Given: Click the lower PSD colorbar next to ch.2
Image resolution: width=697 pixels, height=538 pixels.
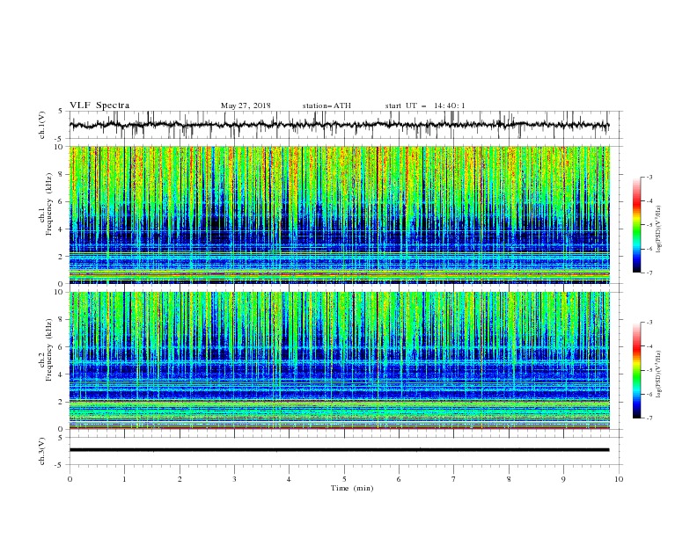Looking at the screenshot, I should point(637,370).
